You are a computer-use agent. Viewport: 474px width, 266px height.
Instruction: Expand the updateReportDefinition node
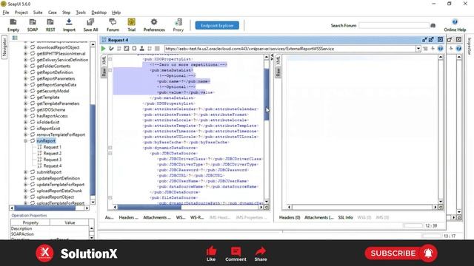click(x=26, y=178)
